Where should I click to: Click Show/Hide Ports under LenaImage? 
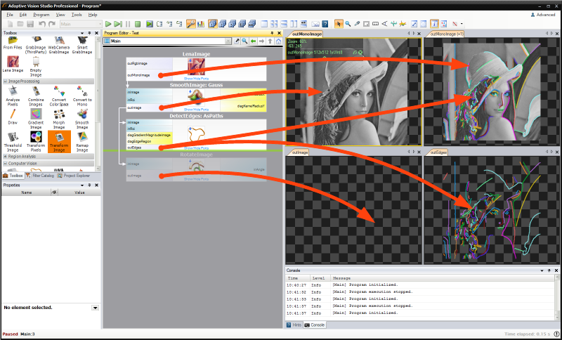click(196, 78)
